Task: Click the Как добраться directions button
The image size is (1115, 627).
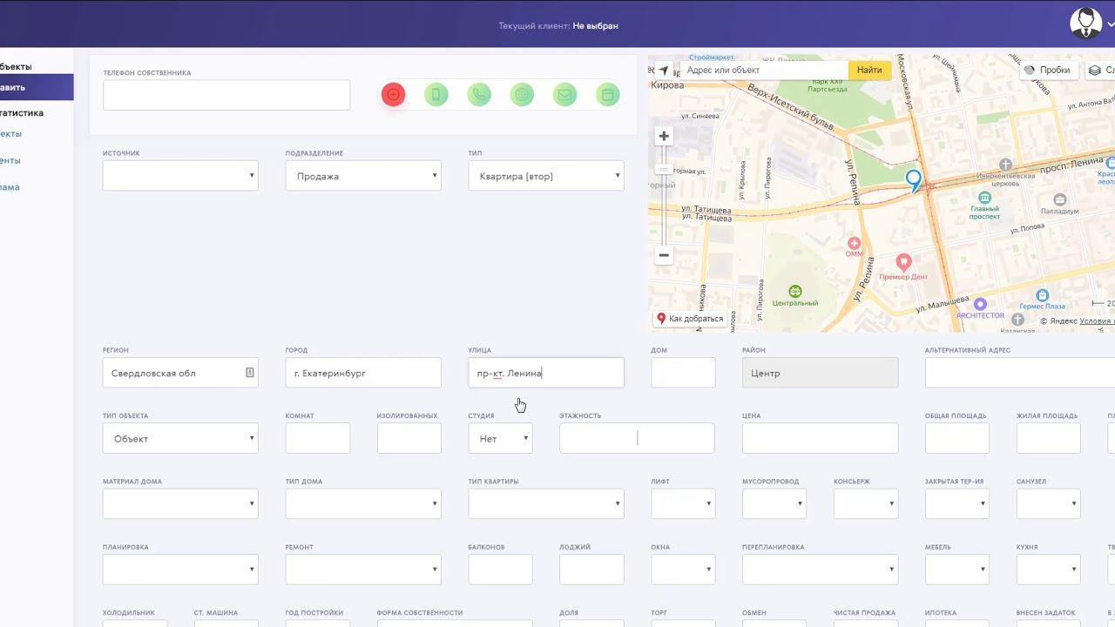Action: [690, 319]
